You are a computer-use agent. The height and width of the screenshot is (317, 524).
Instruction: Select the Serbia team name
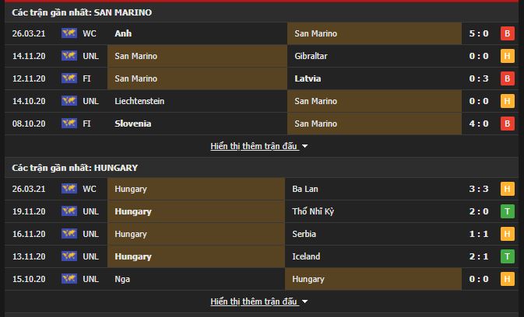click(304, 234)
